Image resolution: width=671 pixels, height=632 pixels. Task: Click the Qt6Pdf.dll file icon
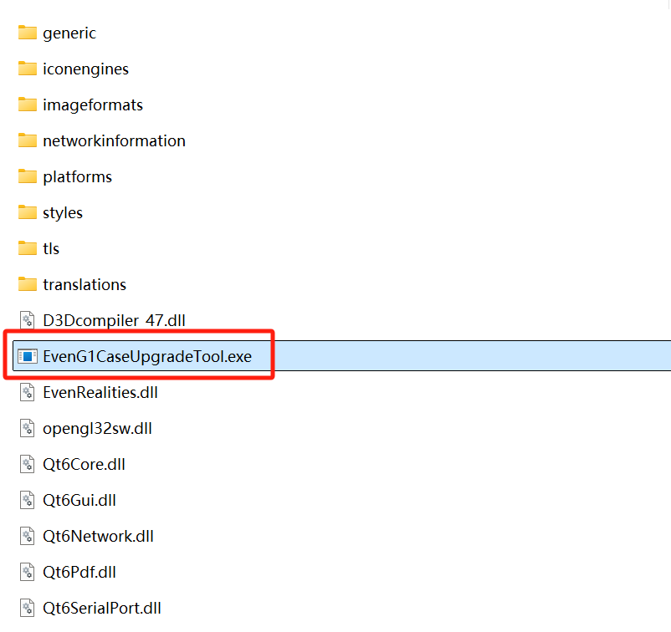click(28, 572)
